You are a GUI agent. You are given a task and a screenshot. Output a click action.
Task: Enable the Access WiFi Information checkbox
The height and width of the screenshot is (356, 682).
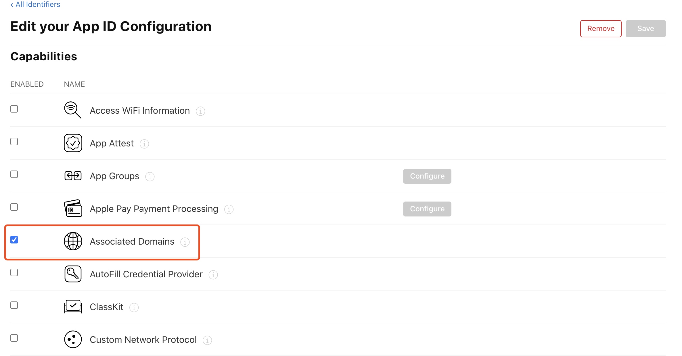coord(14,109)
